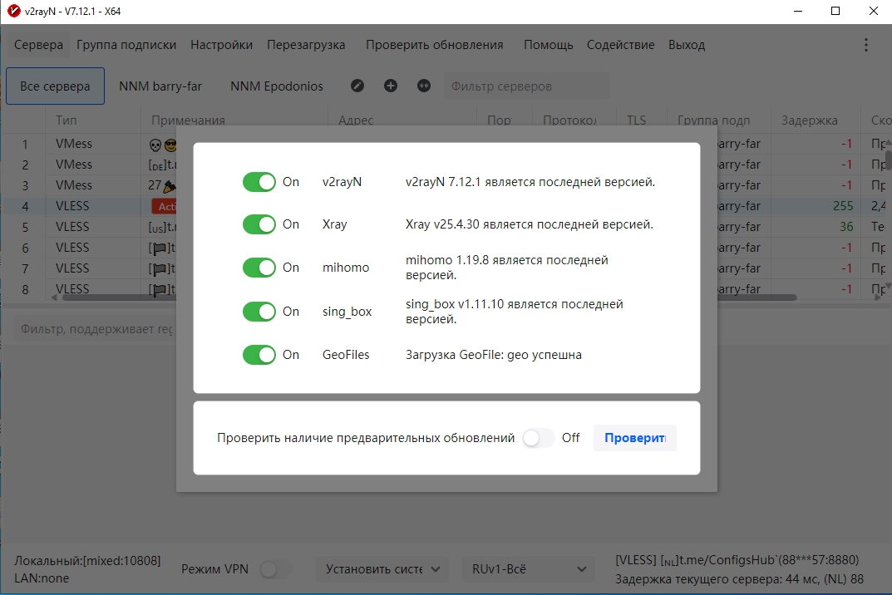Image resolution: width=892 pixels, height=595 pixels.
Task: Switch off sing_box update toggle
Action: pyautogui.click(x=259, y=312)
